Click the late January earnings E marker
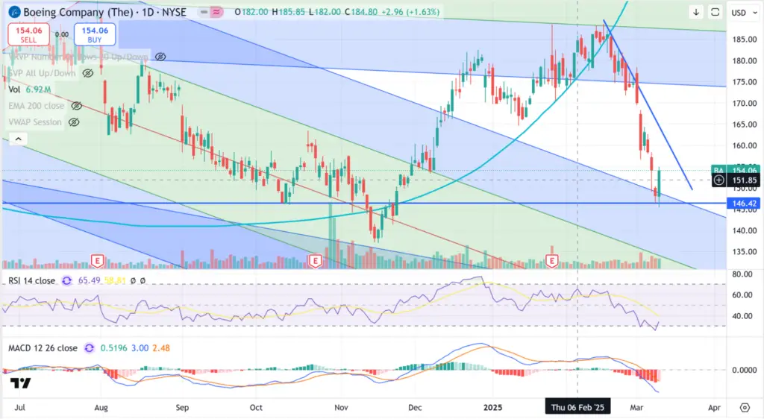This screenshot has width=764, height=419. click(x=551, y=261)
